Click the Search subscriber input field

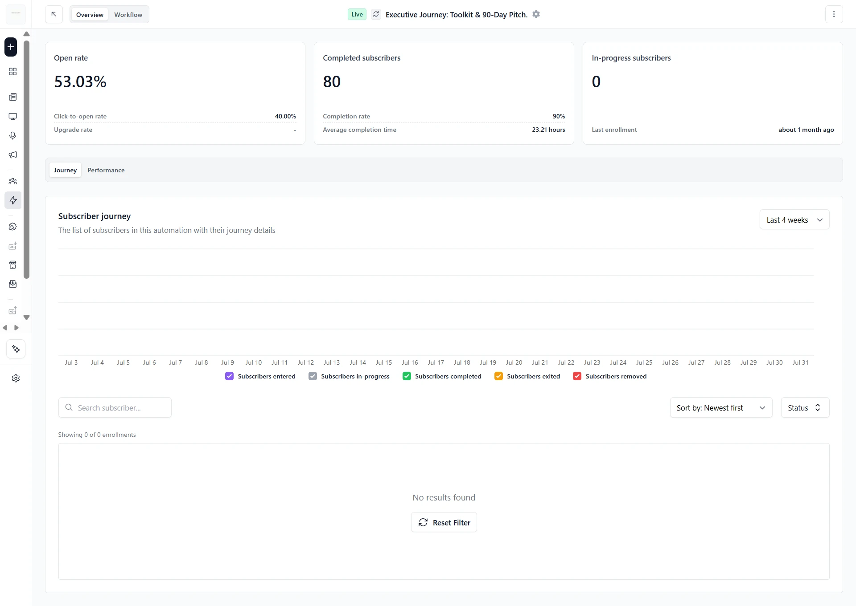point(115,408)
